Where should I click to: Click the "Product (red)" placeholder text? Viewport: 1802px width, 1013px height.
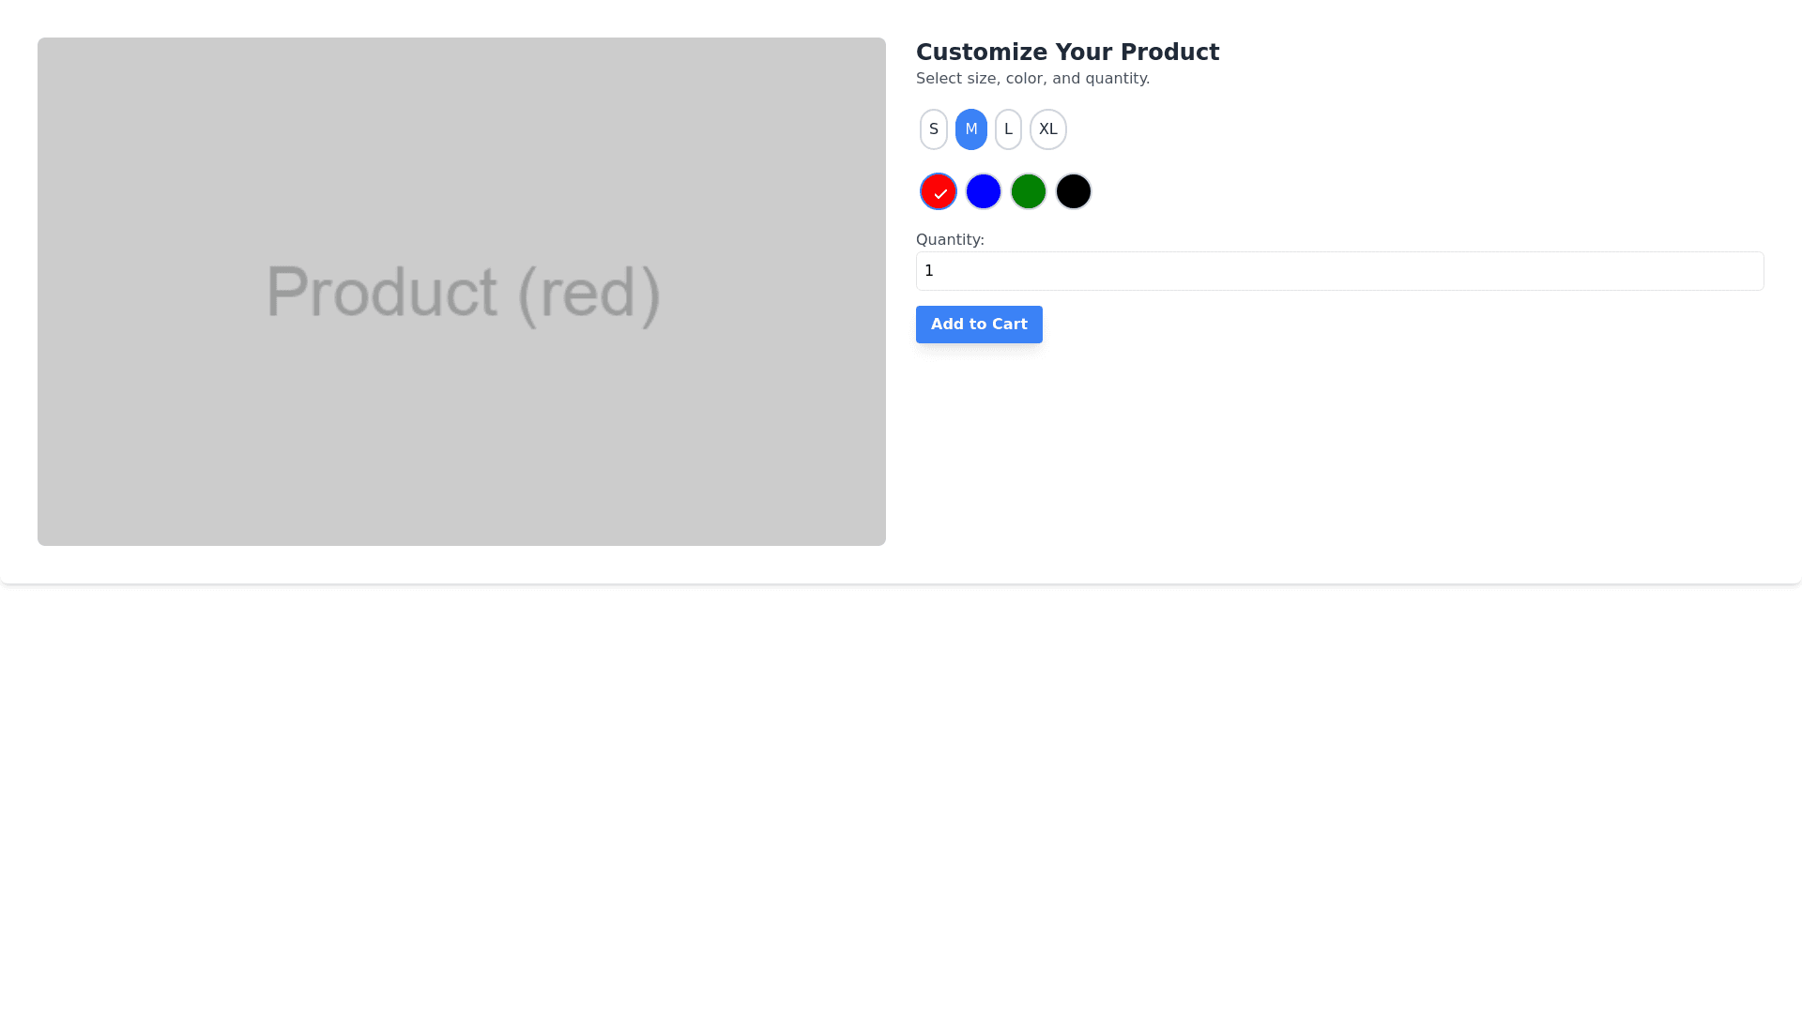pyautogui.click(x=463, y=293)
